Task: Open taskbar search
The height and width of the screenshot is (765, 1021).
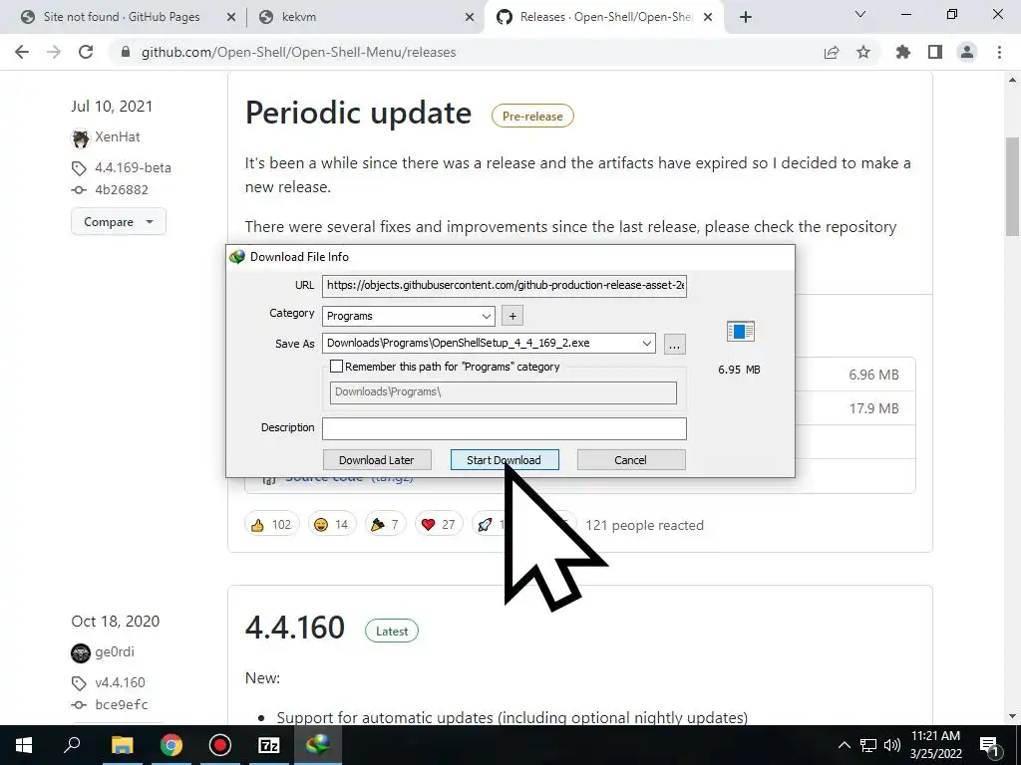Action: coord(72,745)
